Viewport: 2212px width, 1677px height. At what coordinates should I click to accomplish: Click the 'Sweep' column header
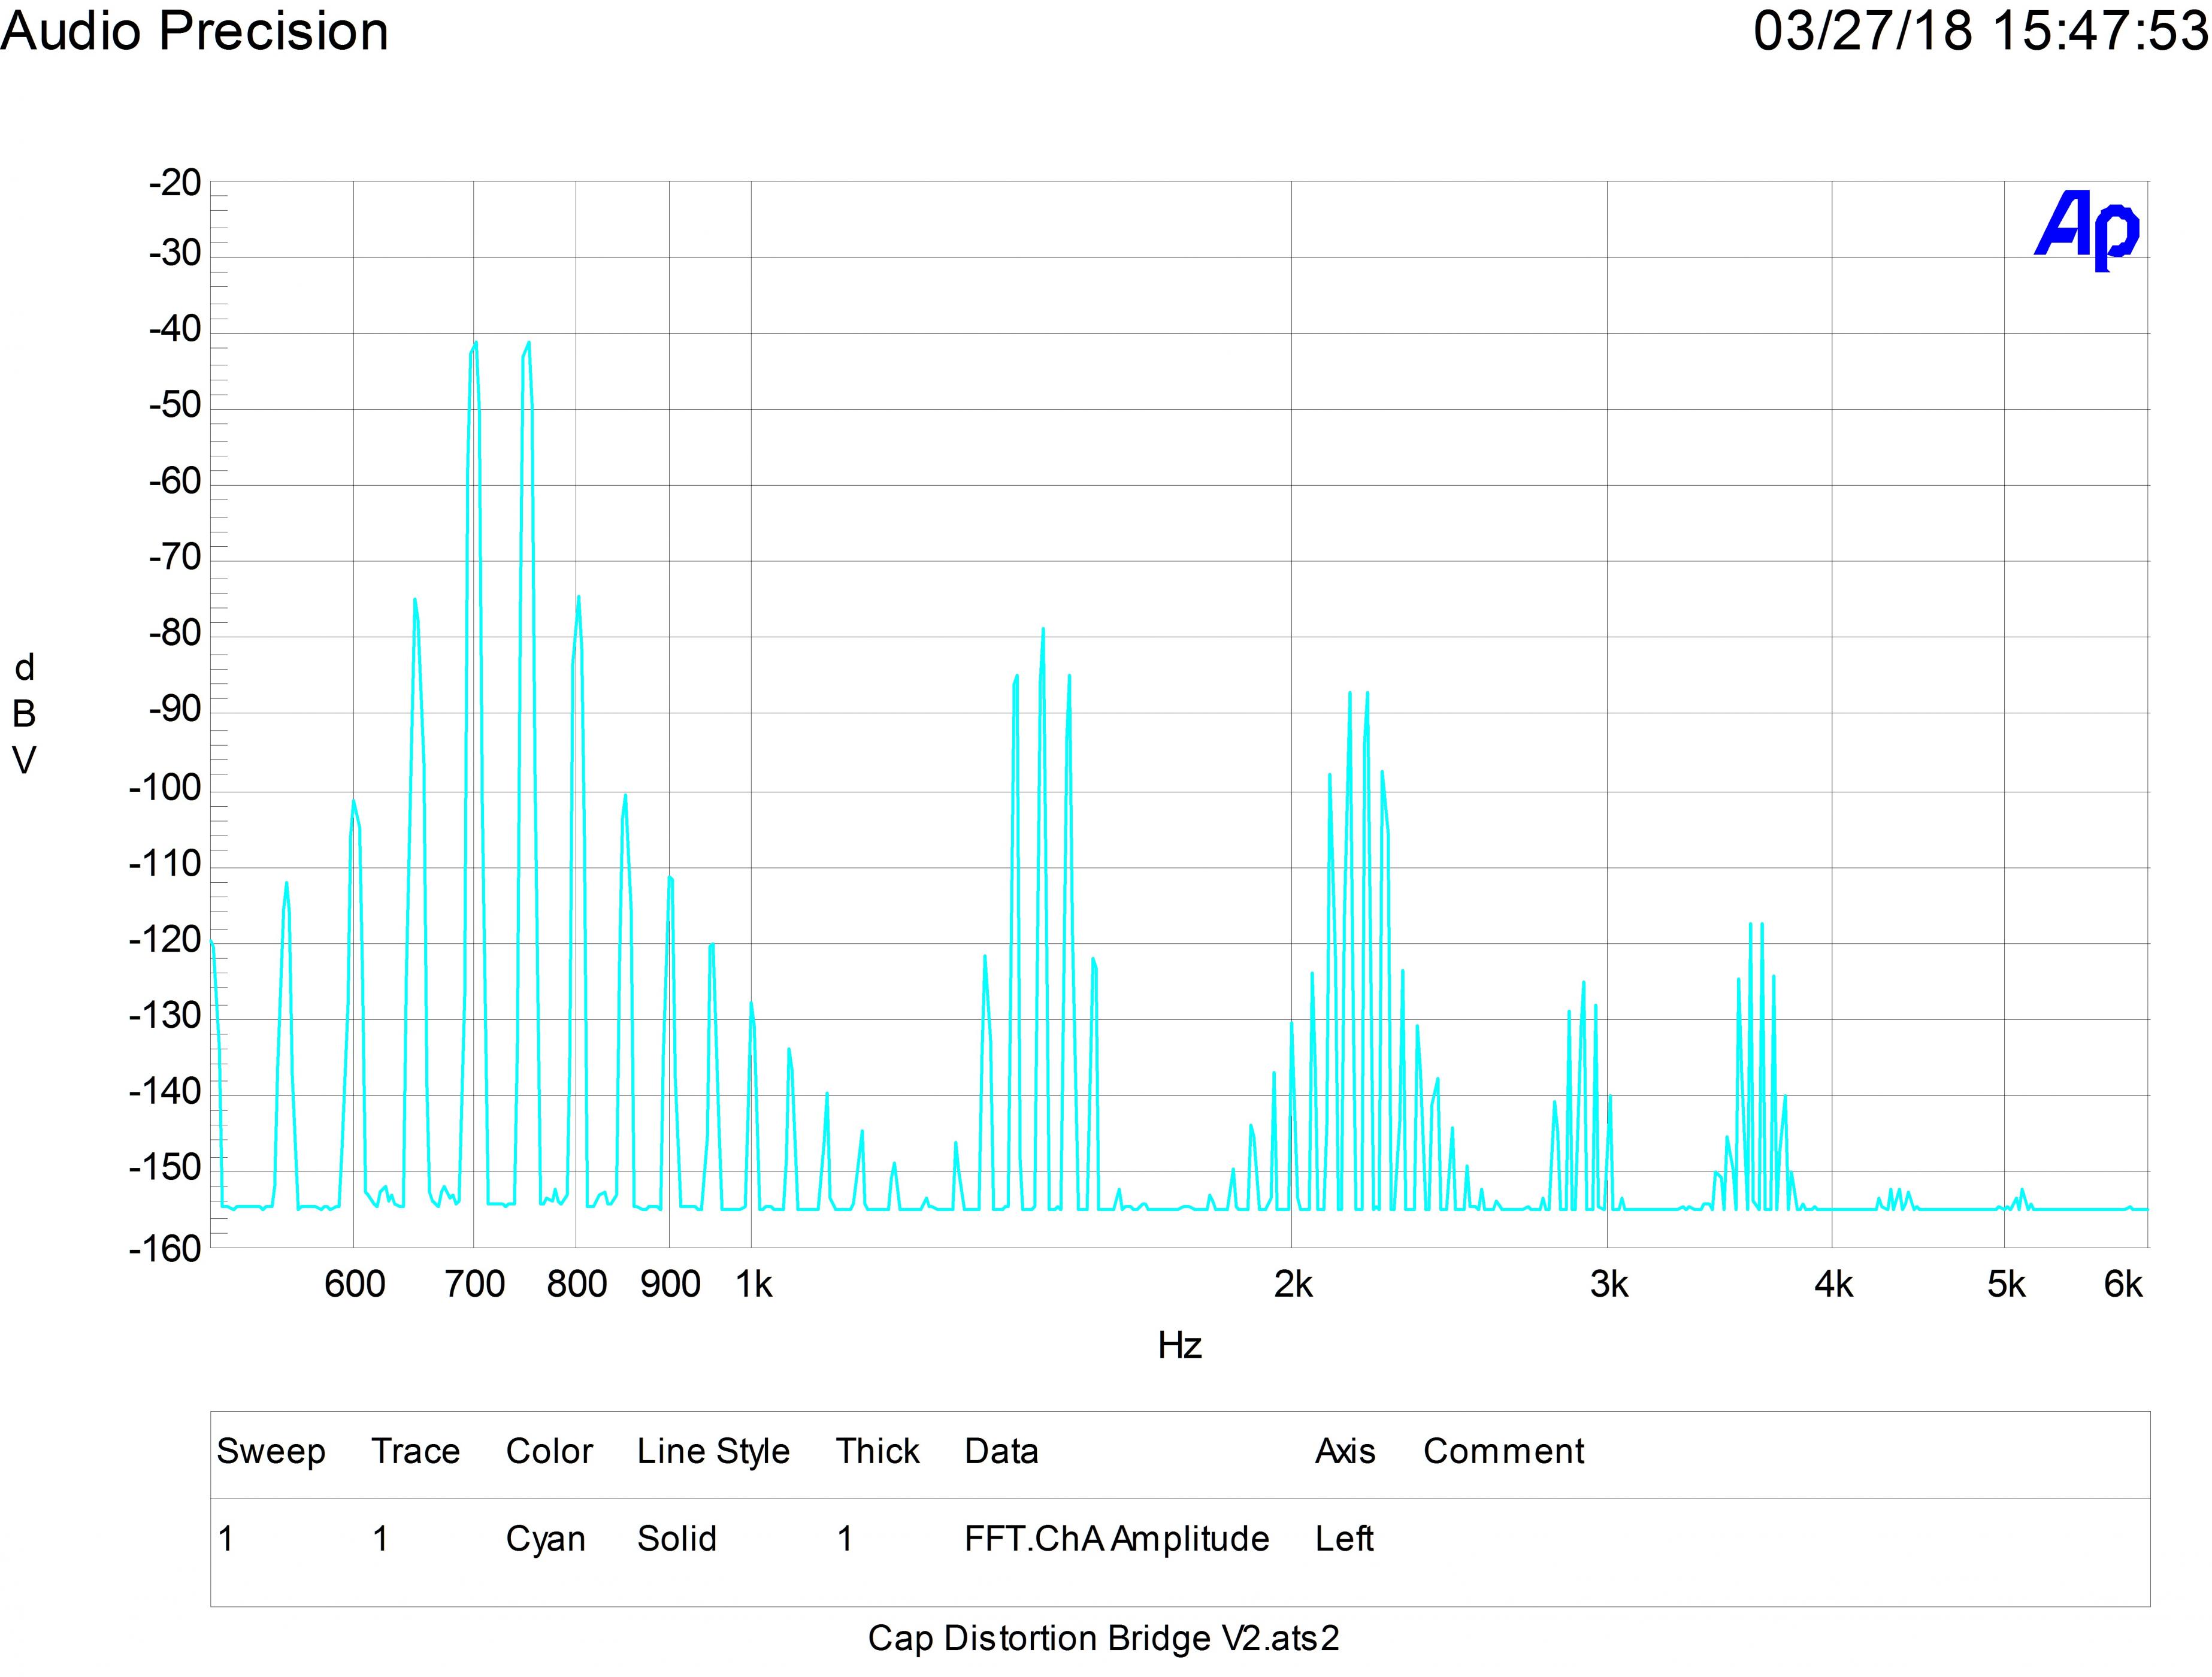[x=271, y=1452]
